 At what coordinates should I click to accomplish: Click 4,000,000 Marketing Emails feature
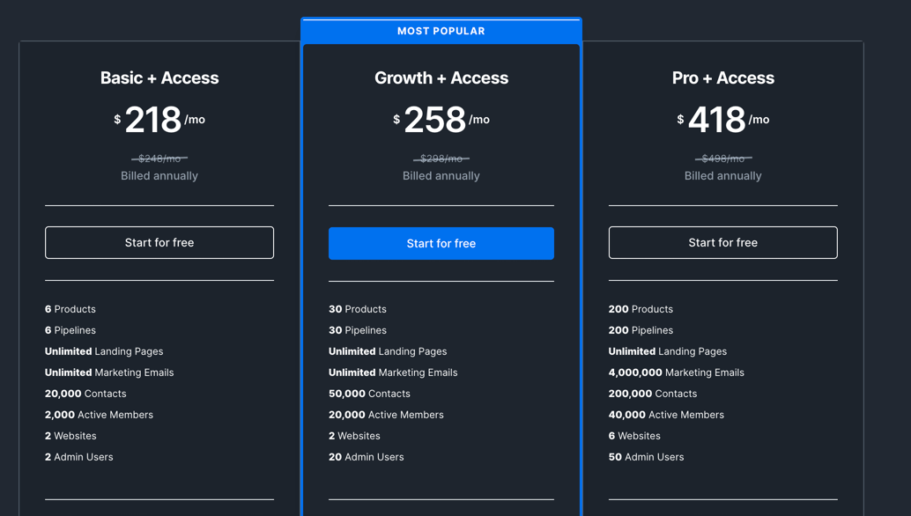click(x=677, y=372)
